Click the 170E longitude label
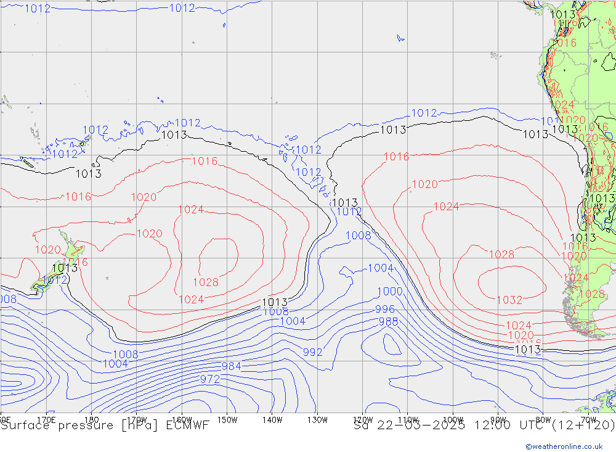The image size is (616, 452). click(46, 420)
